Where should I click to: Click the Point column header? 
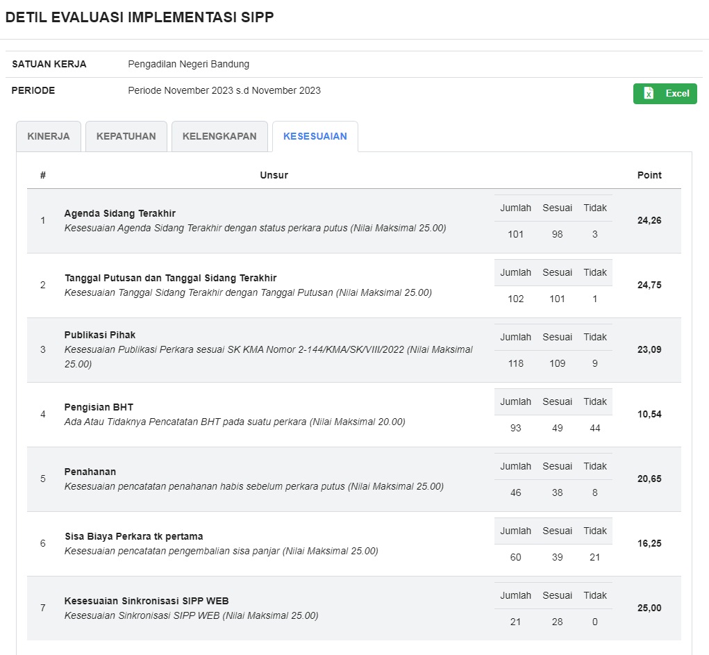(x=649, y=175)
